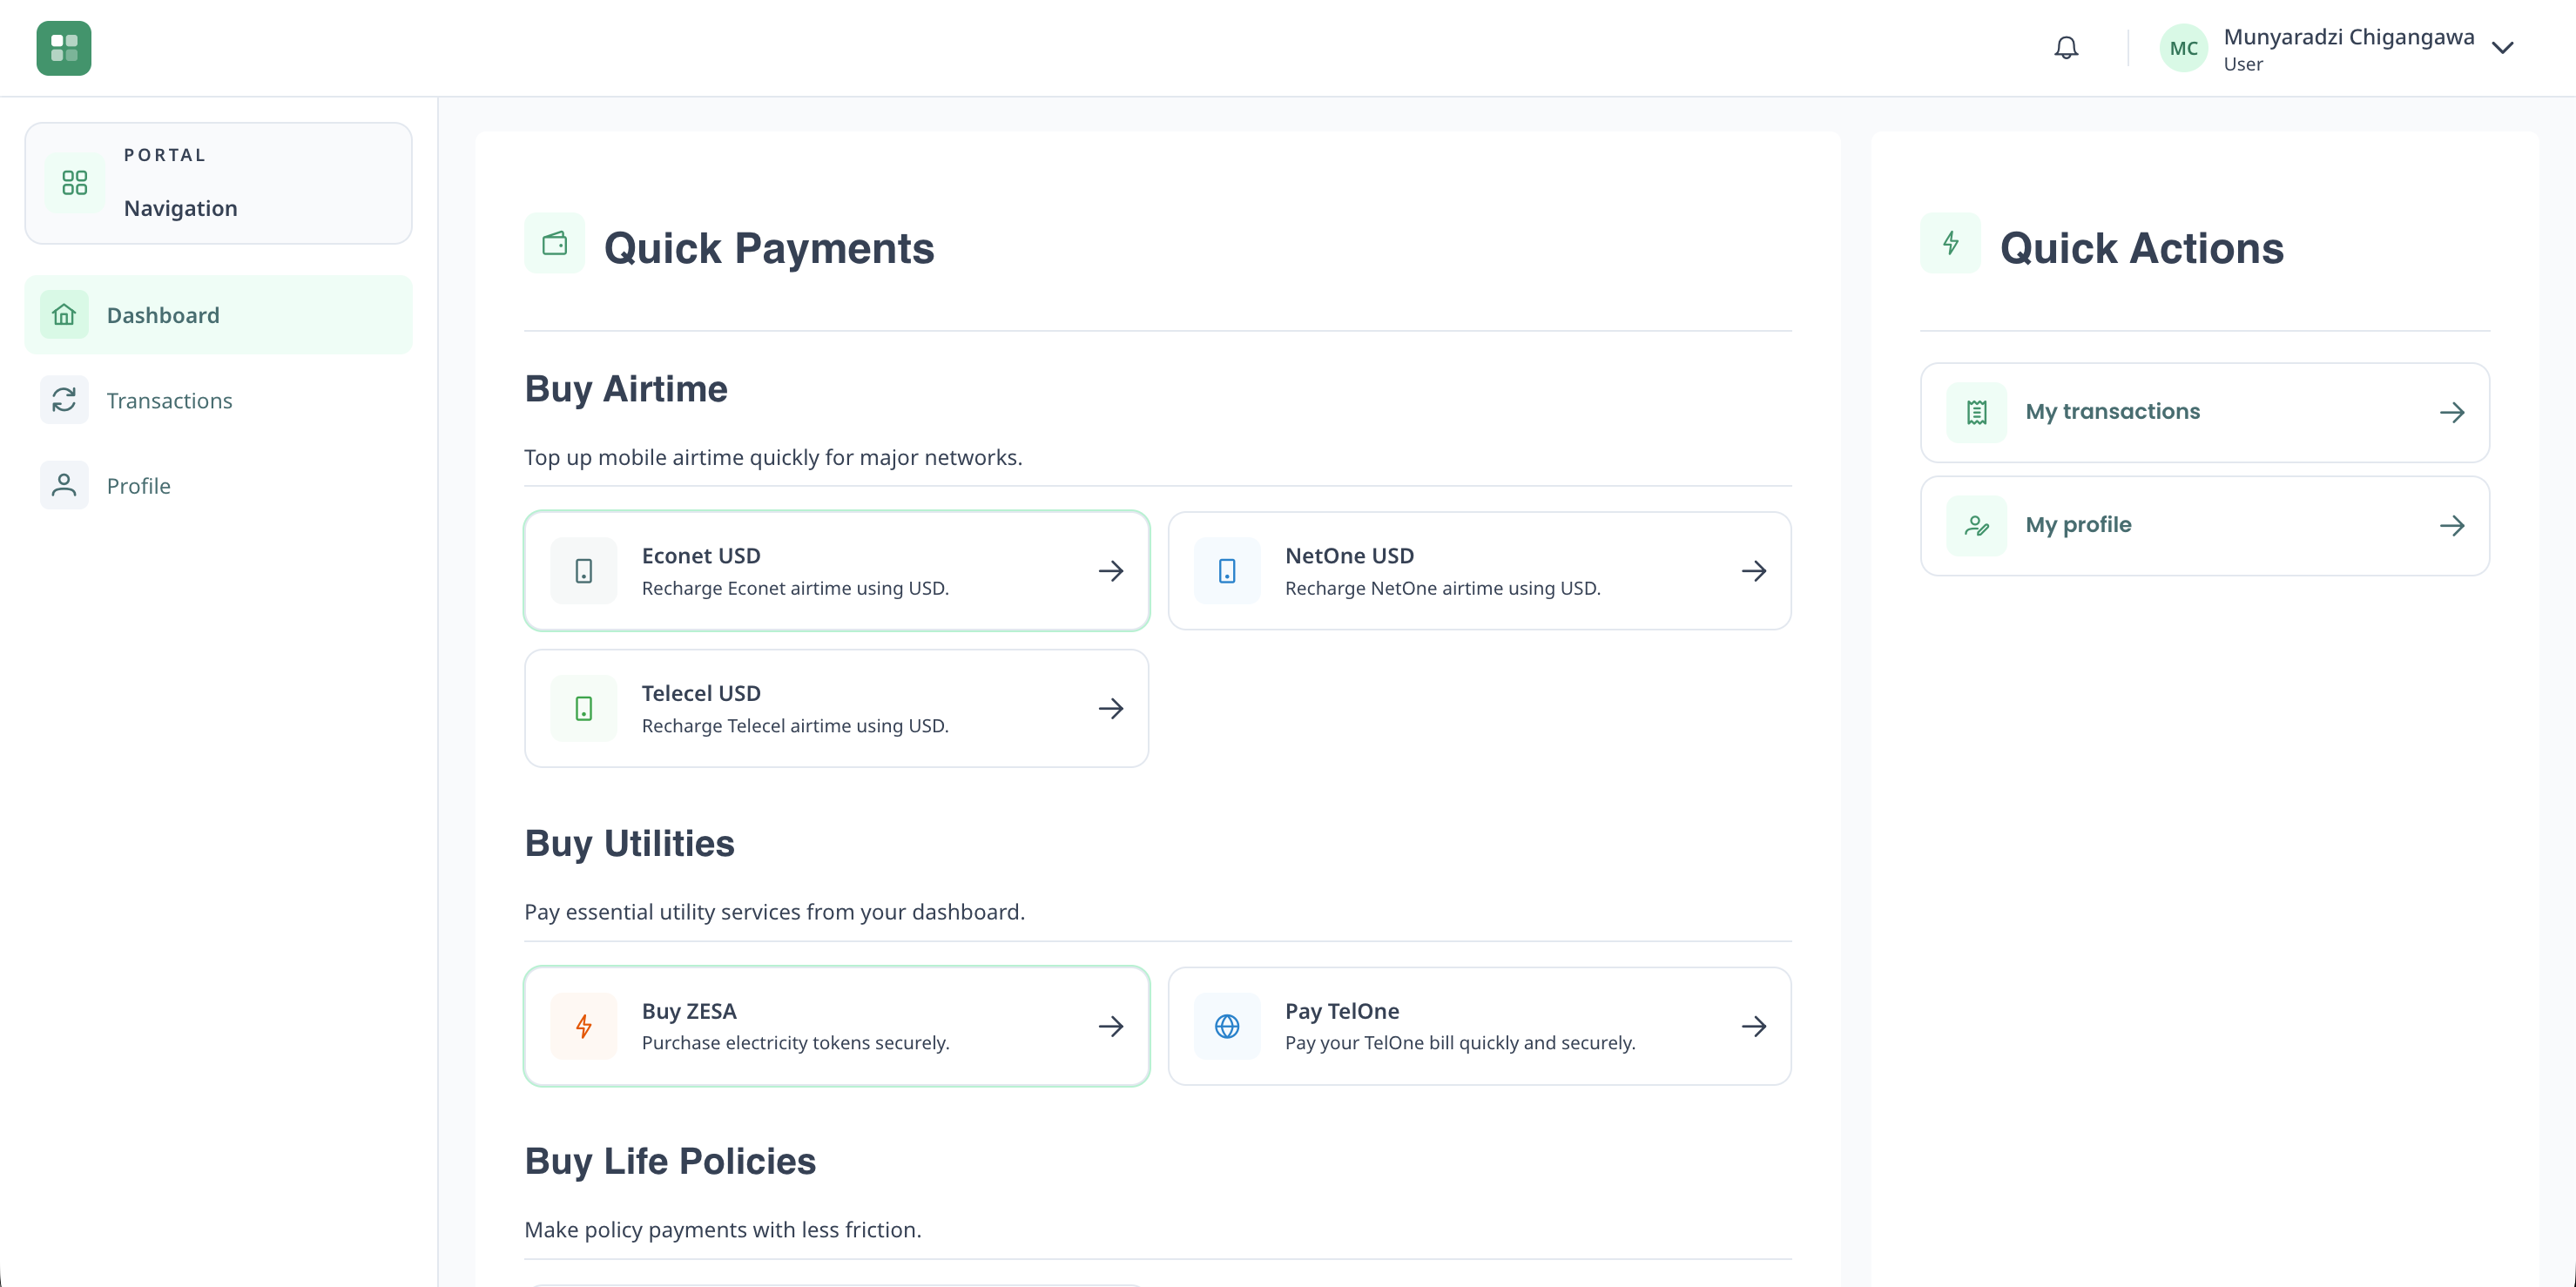Click "Top up mobile airtime quickly" text
The width and height of the screenshot is (2576, 1287).
coord(773,457)
